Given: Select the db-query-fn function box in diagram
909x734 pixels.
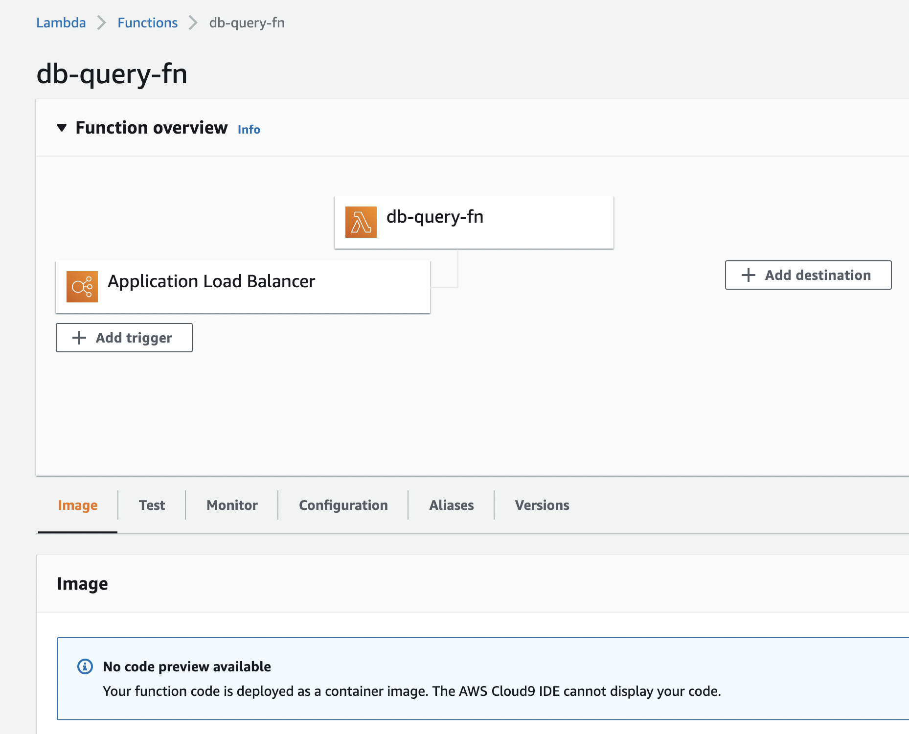Looking at the screenshot, I should [x=474, y=222].
